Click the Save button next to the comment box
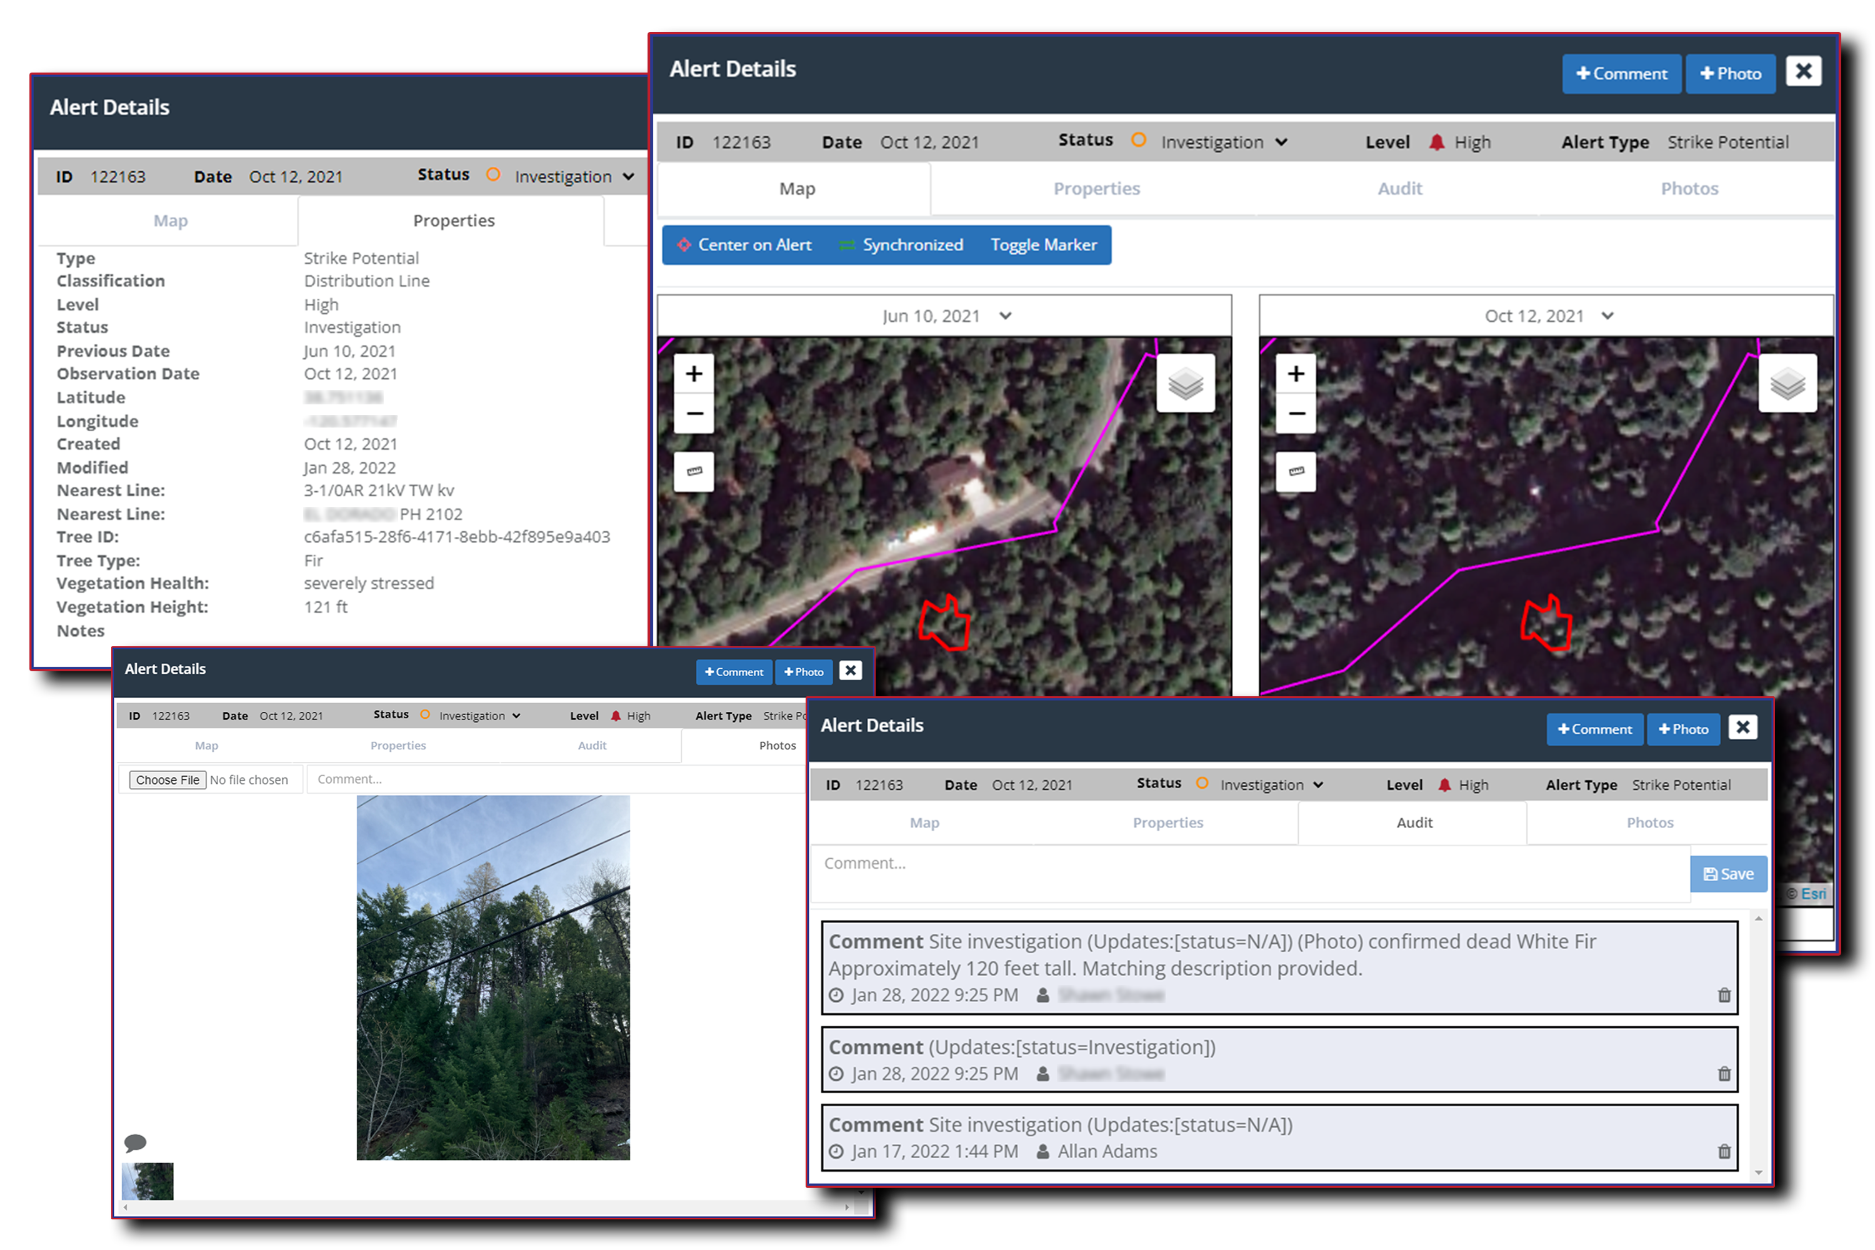1875x1250 pixels. [1727, 874]
